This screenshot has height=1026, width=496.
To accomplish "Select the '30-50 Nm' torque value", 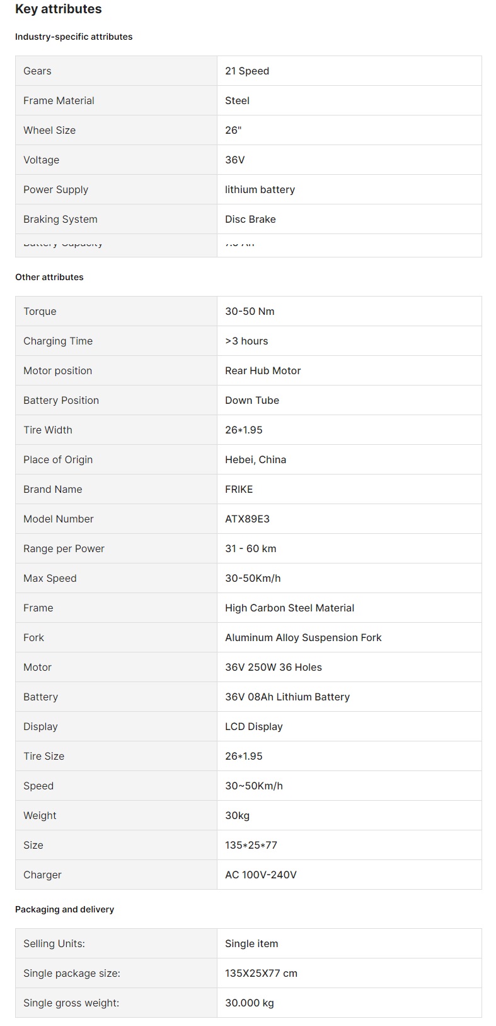I will (250, 312).
